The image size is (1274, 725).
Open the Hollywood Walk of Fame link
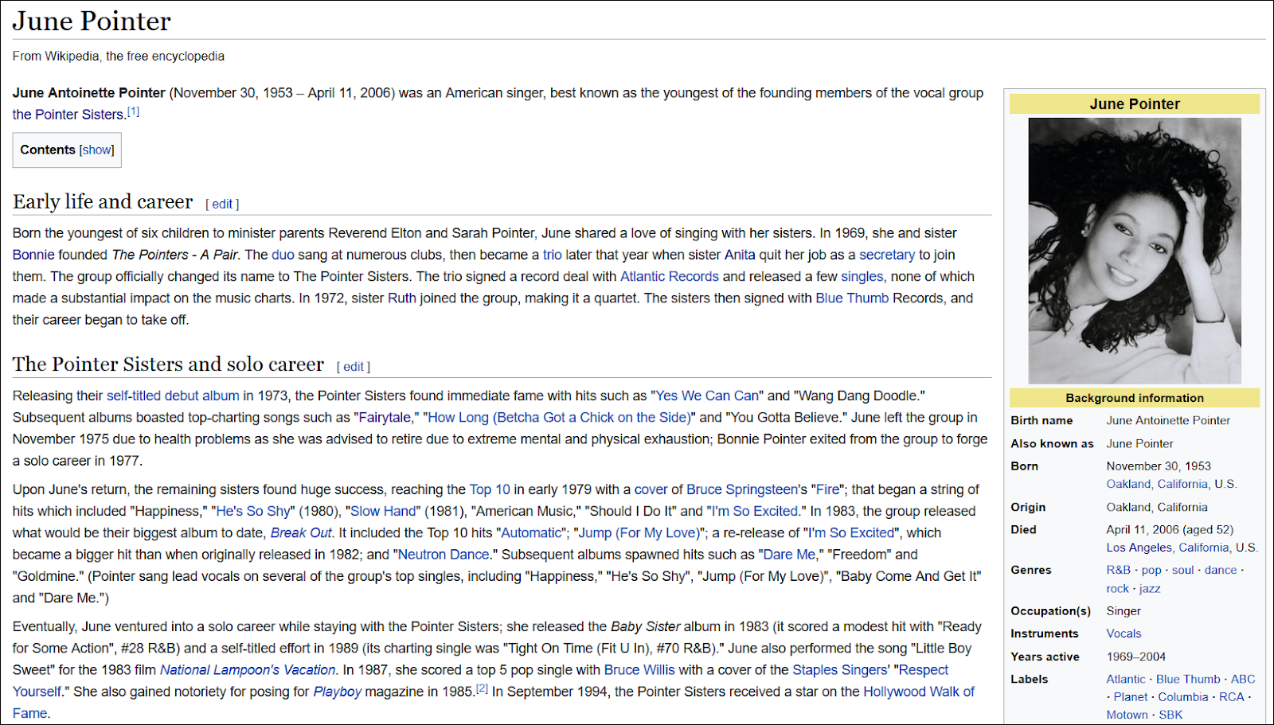pyautogui.click(x=493, y=702)
